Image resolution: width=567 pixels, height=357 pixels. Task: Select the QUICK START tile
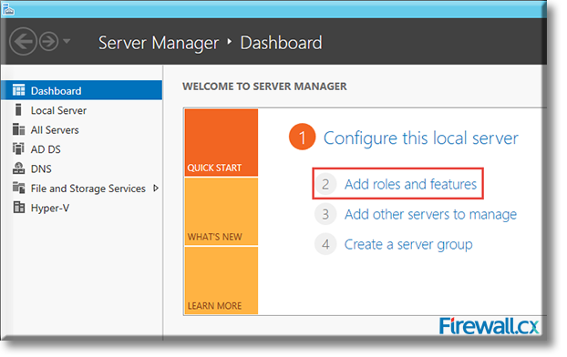tap(222, 142)
